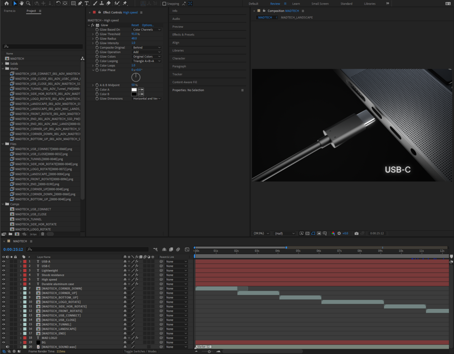Switch to the Frame.io tab
Viewport: 454px width, 354px height.
click(x=9, y=11)
